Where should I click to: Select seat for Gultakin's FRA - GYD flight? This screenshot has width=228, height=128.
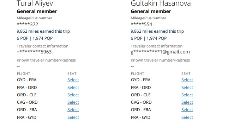[x=187, y=117]
